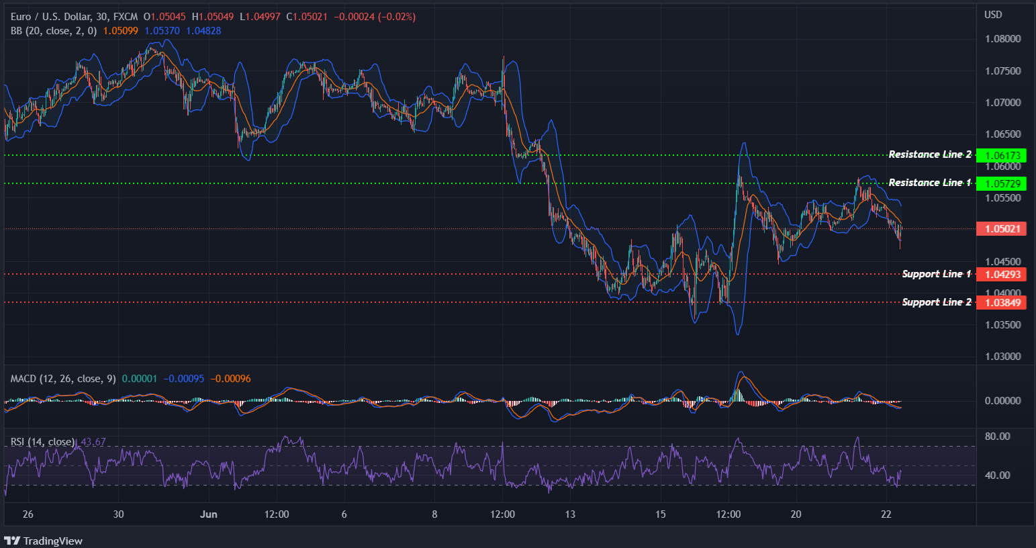The width and height of the screenshot is (1036, 548).
Task: Click the TradingView logo
Action: click(x=44, y=541)
